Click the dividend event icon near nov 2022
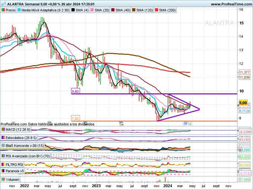Viewport: 253px width, 190px height. pos(85,123)
